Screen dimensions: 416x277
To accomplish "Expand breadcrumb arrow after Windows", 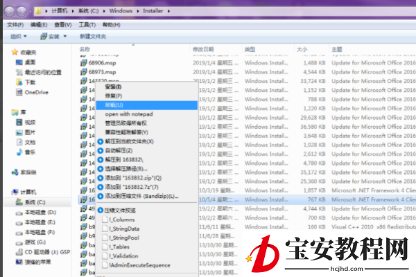I will pyautogui.click(x=138, y=11).
